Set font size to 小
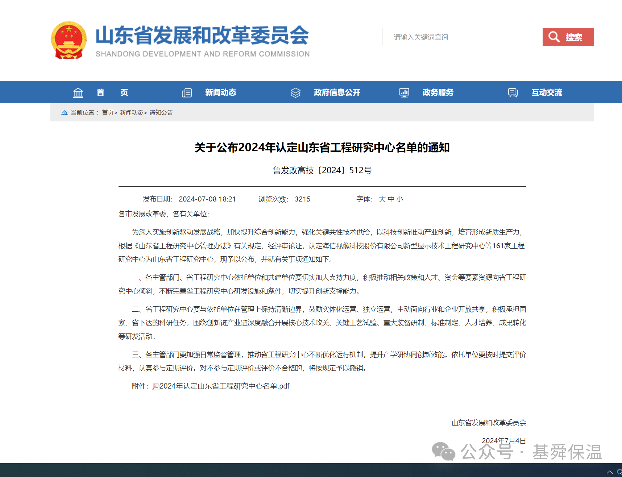 (x=400, y=199)
